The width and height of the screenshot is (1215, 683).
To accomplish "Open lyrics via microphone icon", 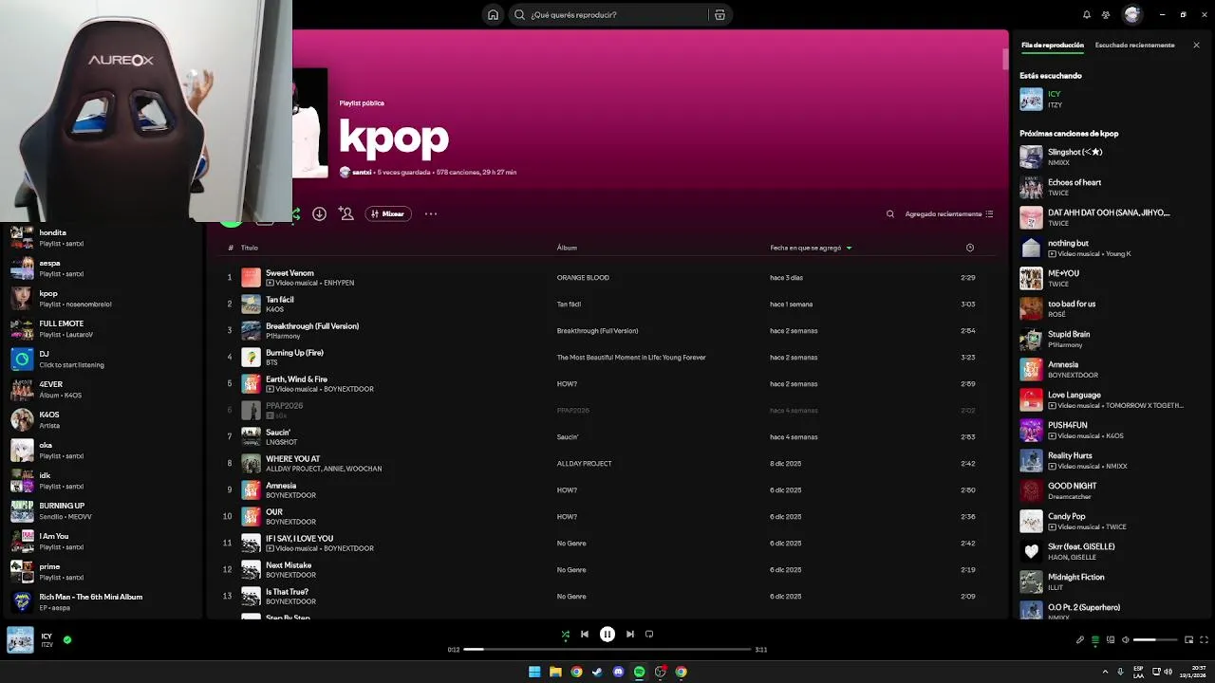I will (x=1079, y=639).
